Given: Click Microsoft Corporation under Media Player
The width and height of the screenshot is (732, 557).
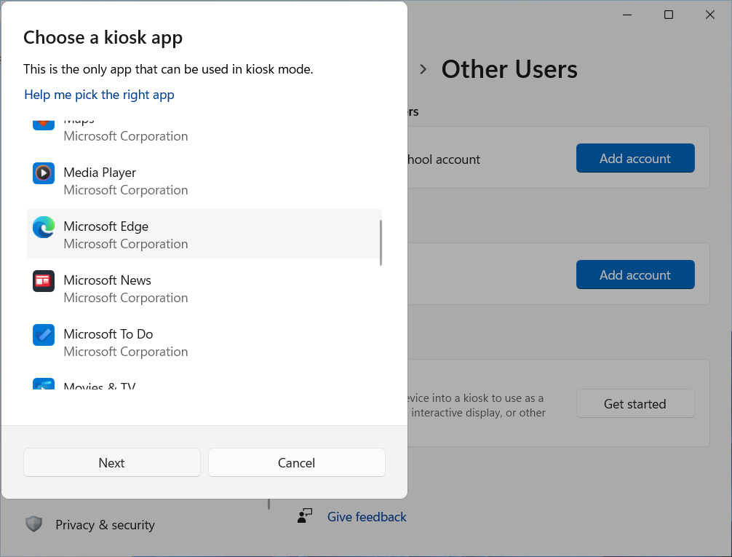Looking at the screenshot, I should pos(126,190).
